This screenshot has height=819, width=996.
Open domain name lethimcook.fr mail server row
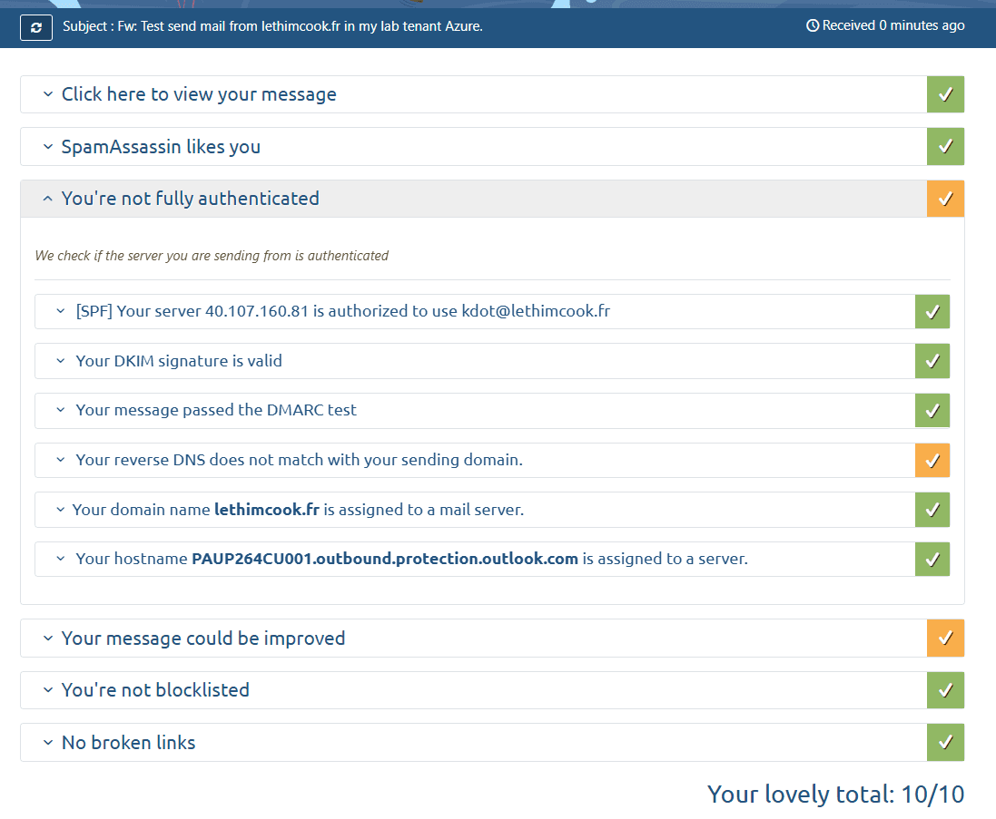298,510
